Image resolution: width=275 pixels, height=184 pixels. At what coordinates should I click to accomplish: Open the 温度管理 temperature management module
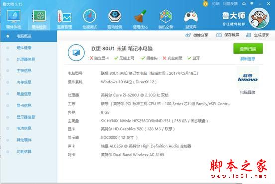point(64,19)
